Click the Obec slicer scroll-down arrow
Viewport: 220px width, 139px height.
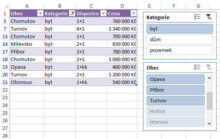210,124
